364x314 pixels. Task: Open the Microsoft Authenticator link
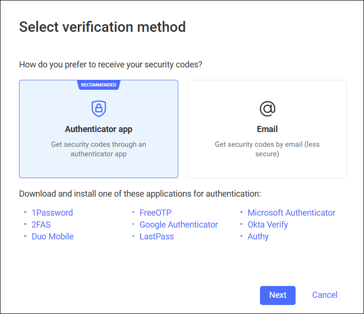292,213
